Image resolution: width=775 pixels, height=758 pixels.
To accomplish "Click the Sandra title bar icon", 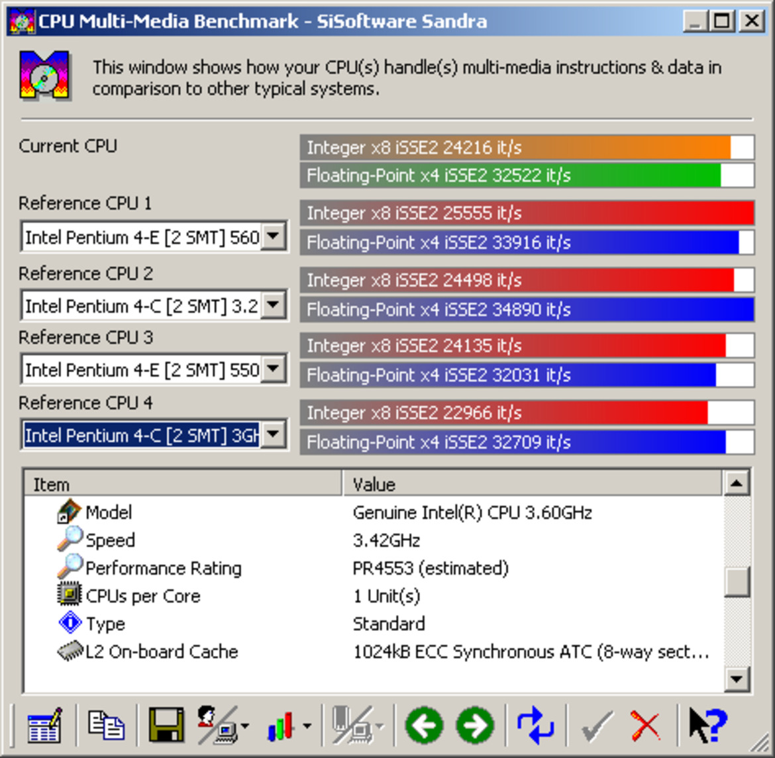I will (22, 22).
